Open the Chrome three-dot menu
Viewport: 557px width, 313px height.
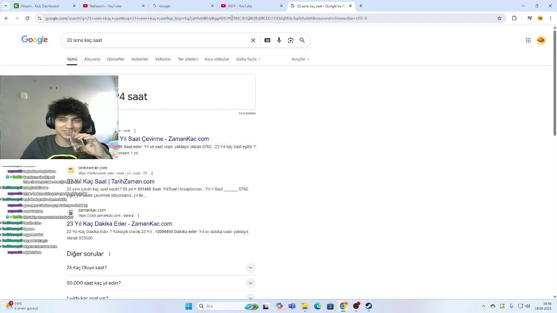pyautogui.click(x=551, y=18)
